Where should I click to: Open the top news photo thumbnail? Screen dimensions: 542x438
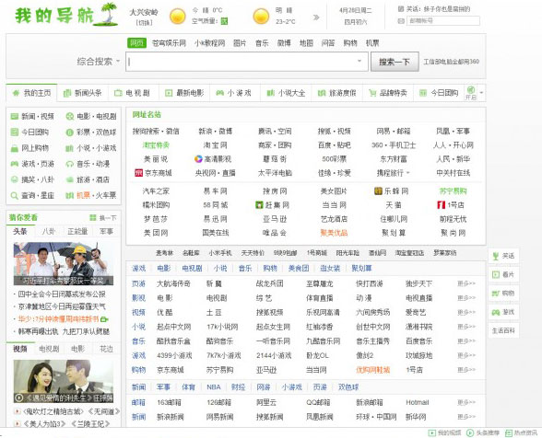point(64,264)
